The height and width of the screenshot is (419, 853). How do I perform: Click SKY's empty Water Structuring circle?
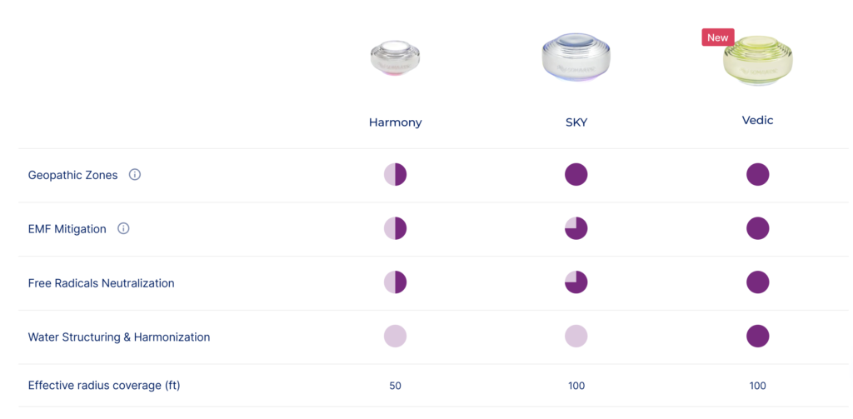[576, 337]
